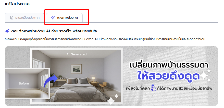The width and height of the screenshot is (224, 108).
Task: Switch to the รายละเอียดประกาศ tab
Action: (x=24, y=18)
